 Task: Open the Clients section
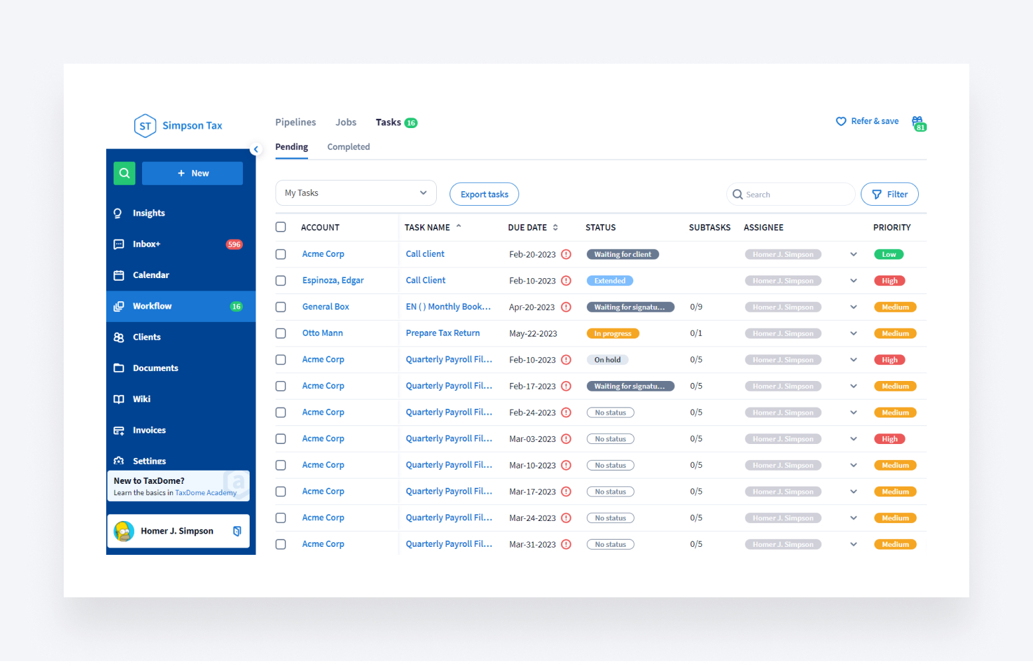[147, 336]
